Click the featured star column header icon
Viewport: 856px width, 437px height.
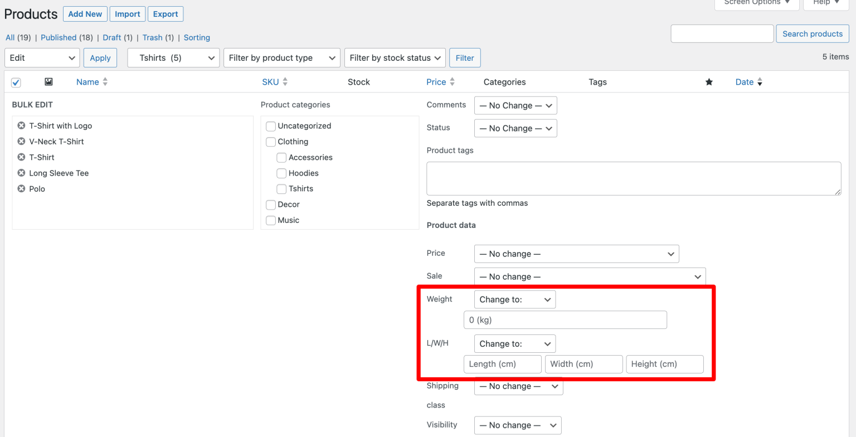click(709, 81)
